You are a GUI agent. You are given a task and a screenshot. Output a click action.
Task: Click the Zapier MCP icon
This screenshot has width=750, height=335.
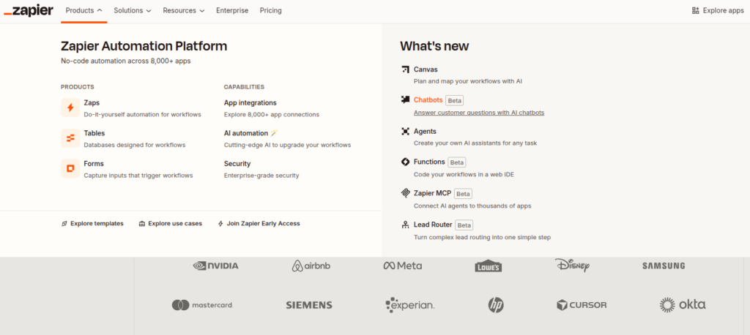point(405,193)
